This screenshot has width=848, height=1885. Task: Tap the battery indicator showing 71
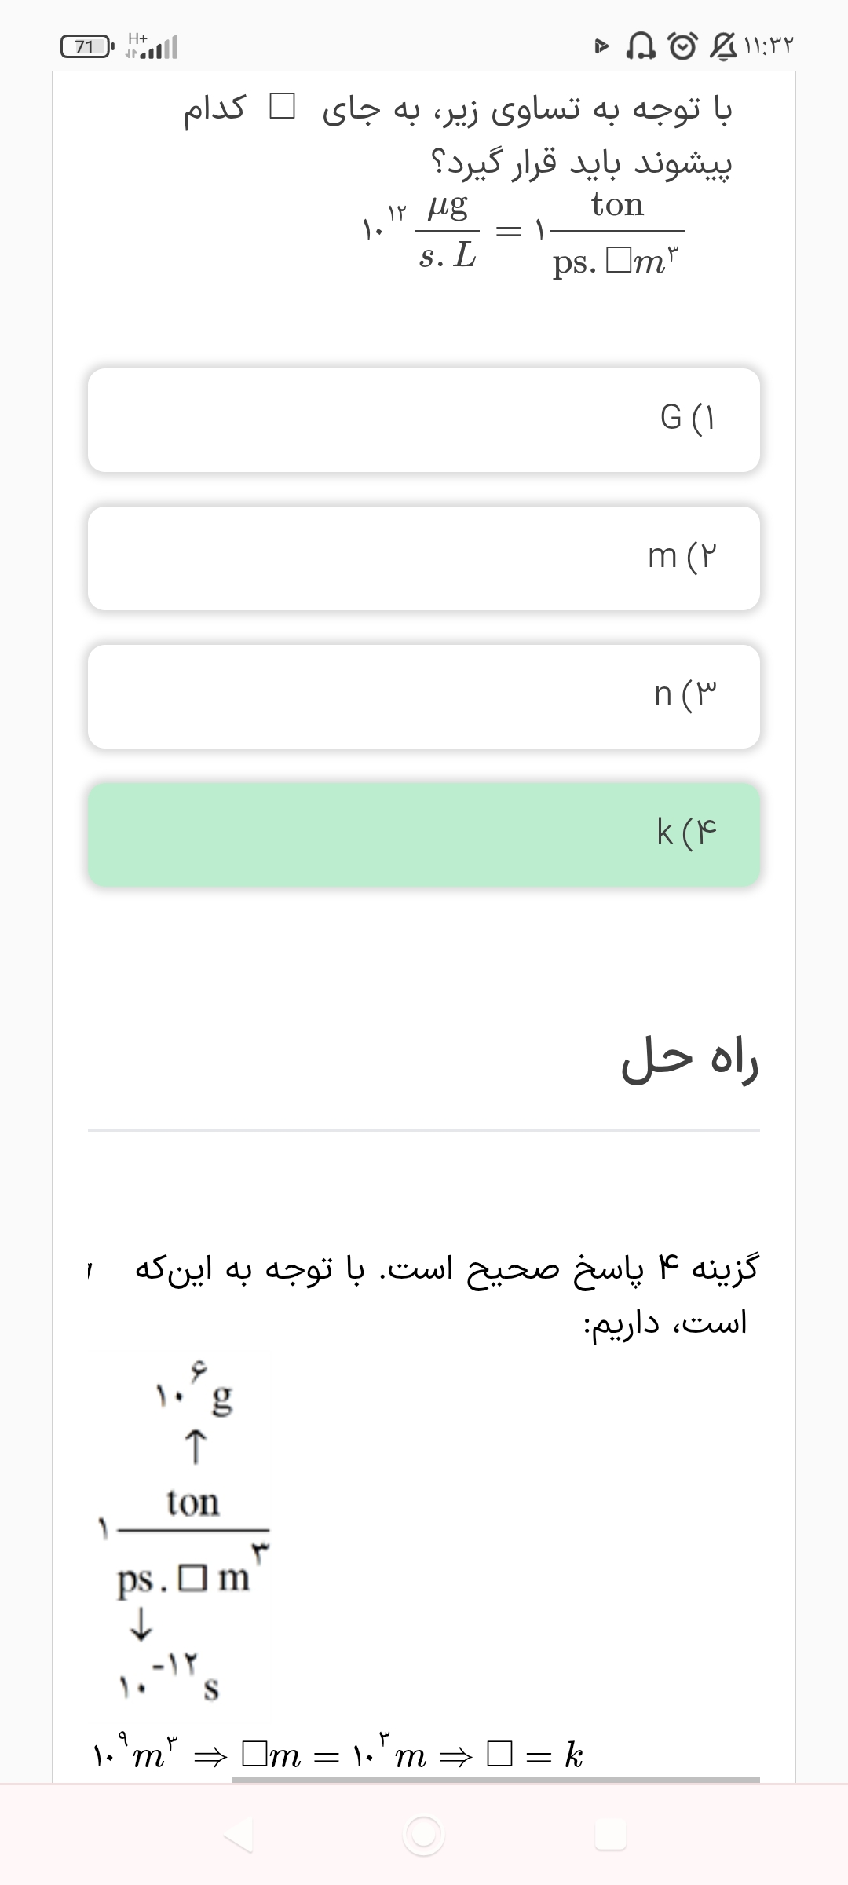click(x=88, y=47)
